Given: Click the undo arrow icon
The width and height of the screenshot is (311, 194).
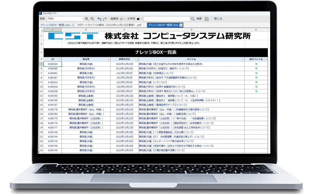Looking at the screenshot, I should (100, 19).
